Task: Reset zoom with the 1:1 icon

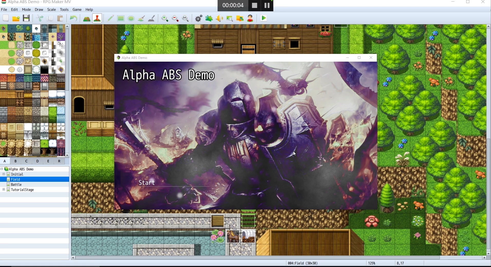Action: point(185,18)
